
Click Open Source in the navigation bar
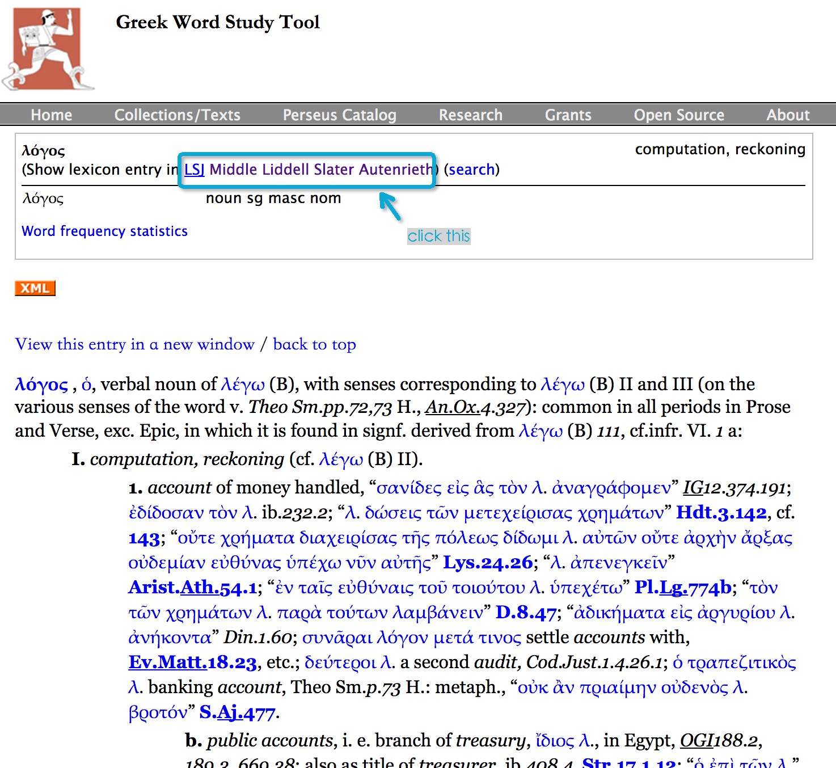(679, 115)
